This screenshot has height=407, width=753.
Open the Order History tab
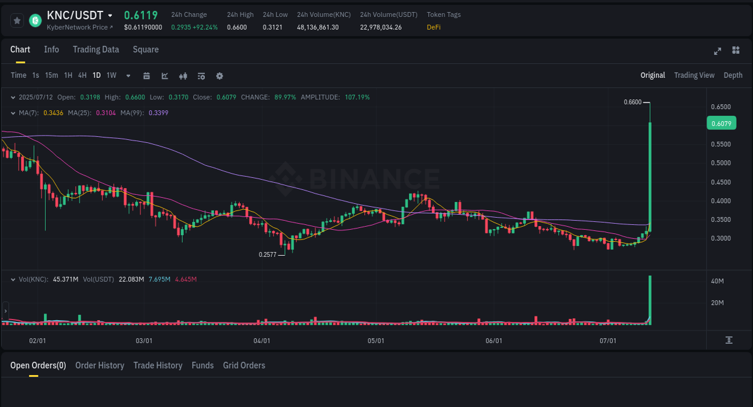[x=99, y=365]
